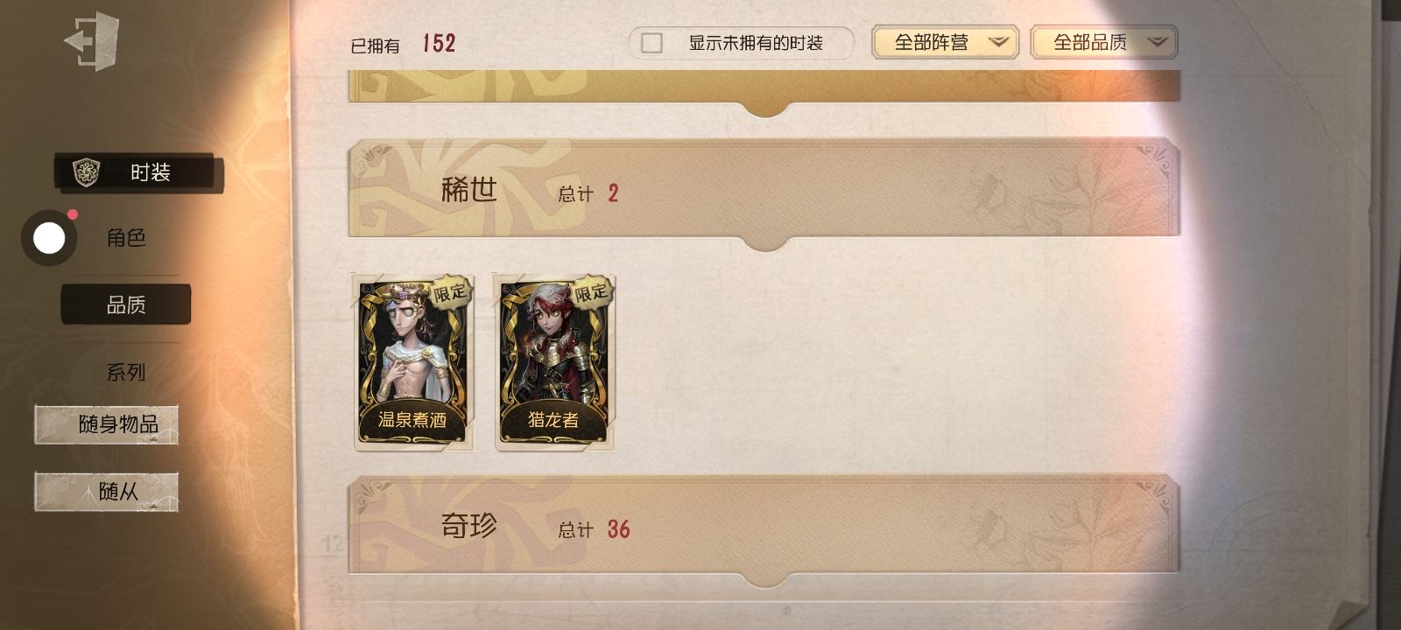Click the 限定 badge on 猎龙者 card
This screenshot has height=630, width=1401.
click(x=592, y=292)
